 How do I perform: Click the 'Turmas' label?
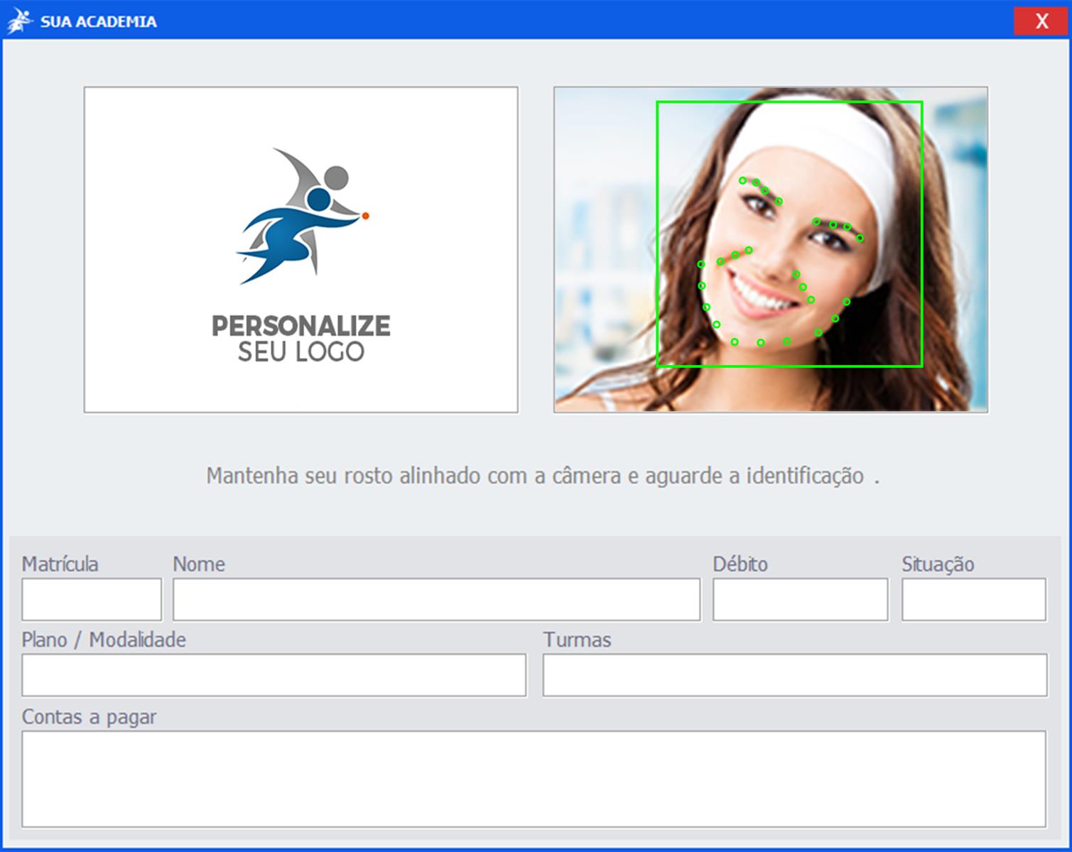(x=577, y=640)
